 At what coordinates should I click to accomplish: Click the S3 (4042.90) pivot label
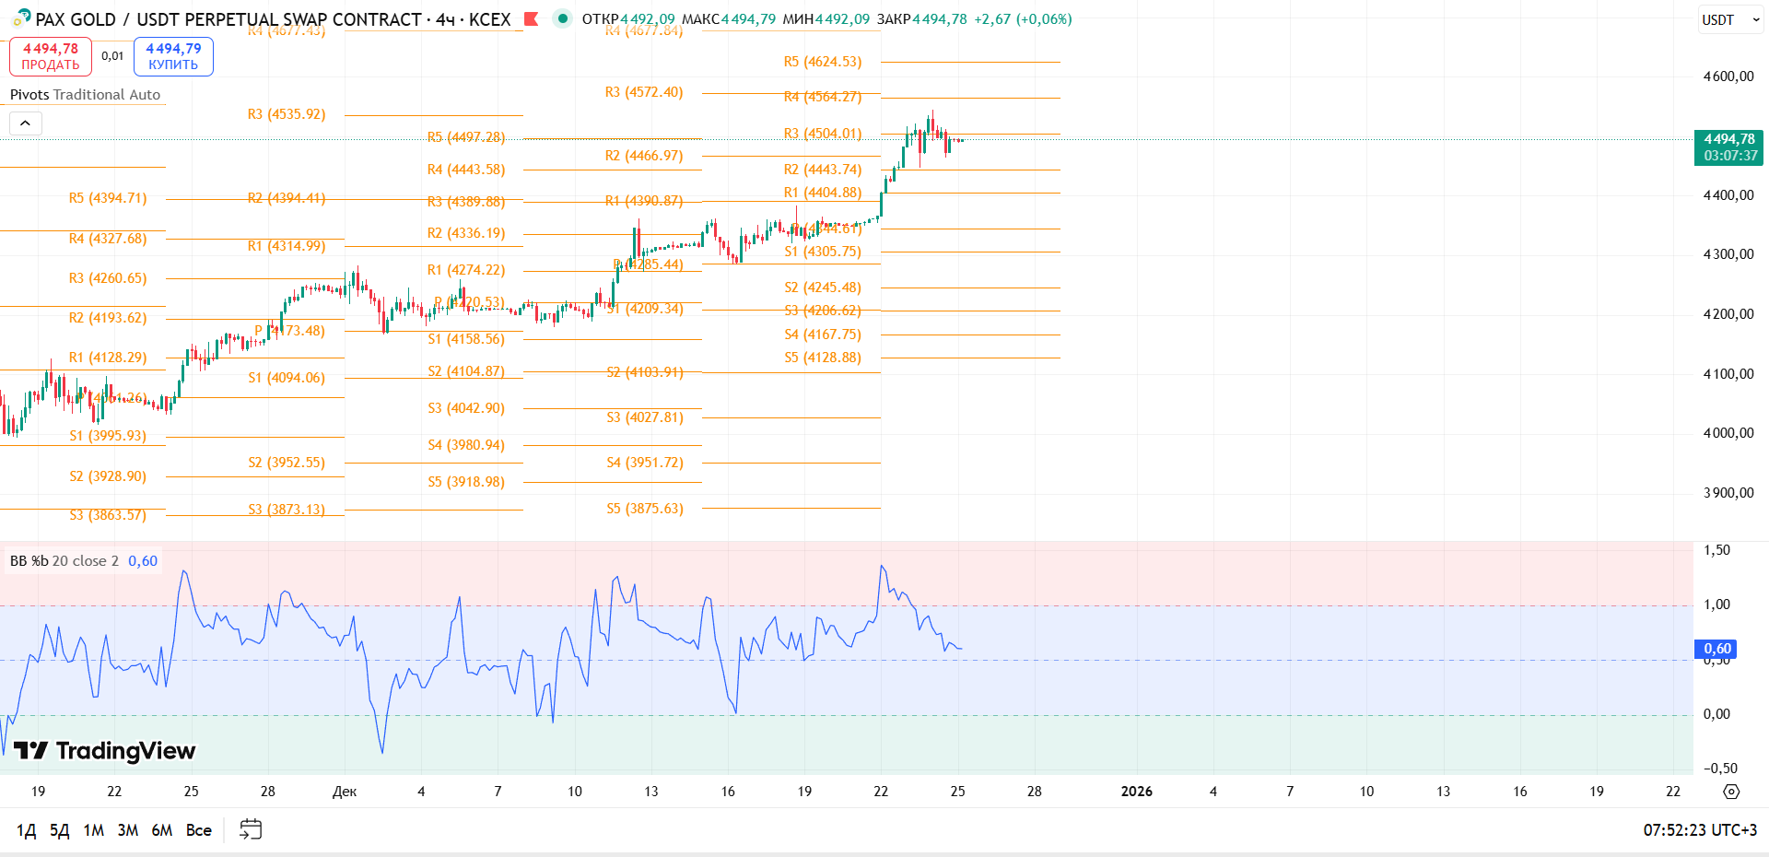coord(466,408)
